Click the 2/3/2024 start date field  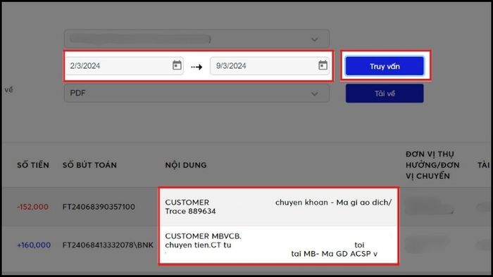click(x=124, y=66)
